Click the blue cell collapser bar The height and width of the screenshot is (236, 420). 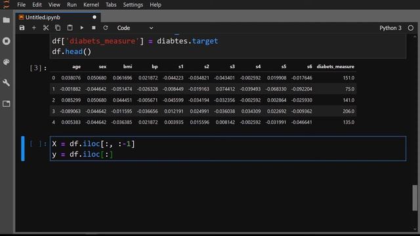click(x=23, y=149)
